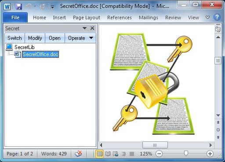
Task: Switch to the Home ribbon tab
Action: click(40, 18)
